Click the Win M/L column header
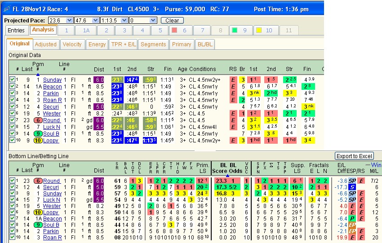Image resolution: width=382 pixels, height=243 pixels. [375, 168]
